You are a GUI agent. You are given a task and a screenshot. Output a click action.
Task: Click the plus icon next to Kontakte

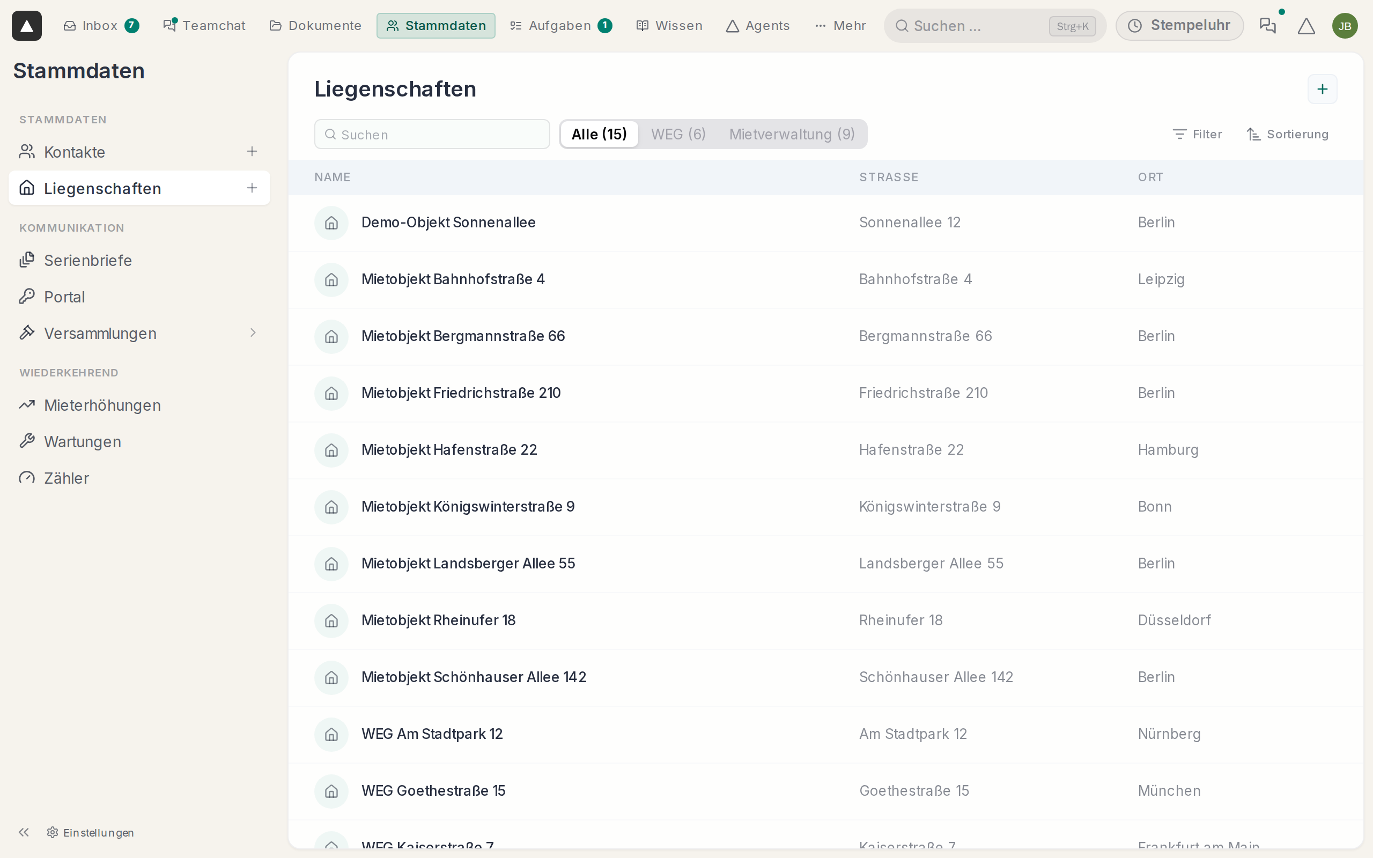[252, 152]
